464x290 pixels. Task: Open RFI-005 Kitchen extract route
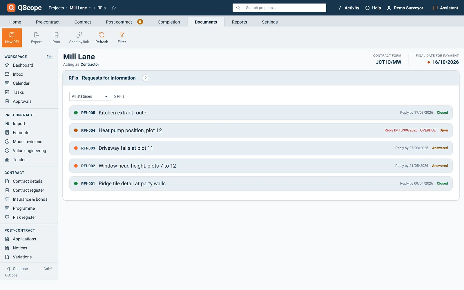pos(261,113)
